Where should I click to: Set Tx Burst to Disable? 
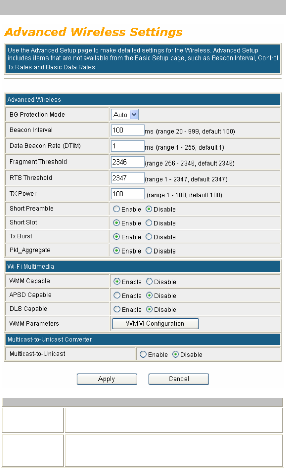click(x=149, y=237)
